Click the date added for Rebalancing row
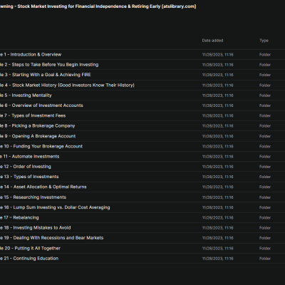Viewport: 285px width, 285px height. pos(217,217)
